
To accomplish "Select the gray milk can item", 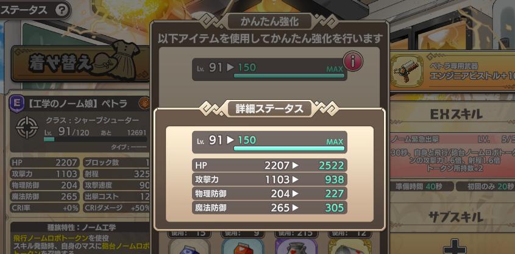I will pyautogui.click(x=296, y=247).
